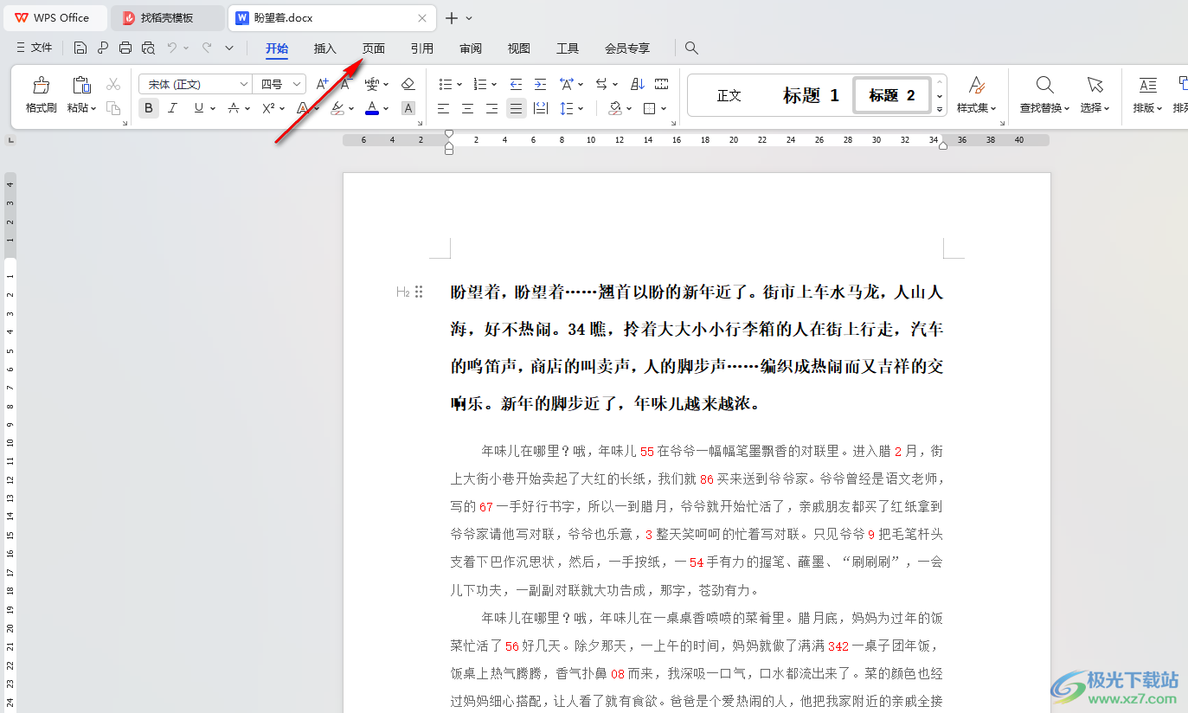The height and width of the screenshot is (713, 1188).
Task: Expand the Paste (粘贴) dropdown arrow
Action: [x=93, y=109]
